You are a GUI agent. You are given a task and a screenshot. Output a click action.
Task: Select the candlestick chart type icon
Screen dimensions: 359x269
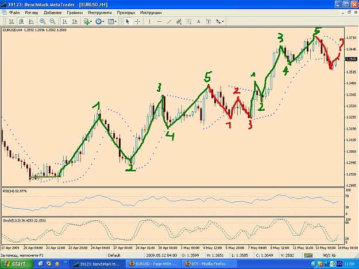[21, 22]
